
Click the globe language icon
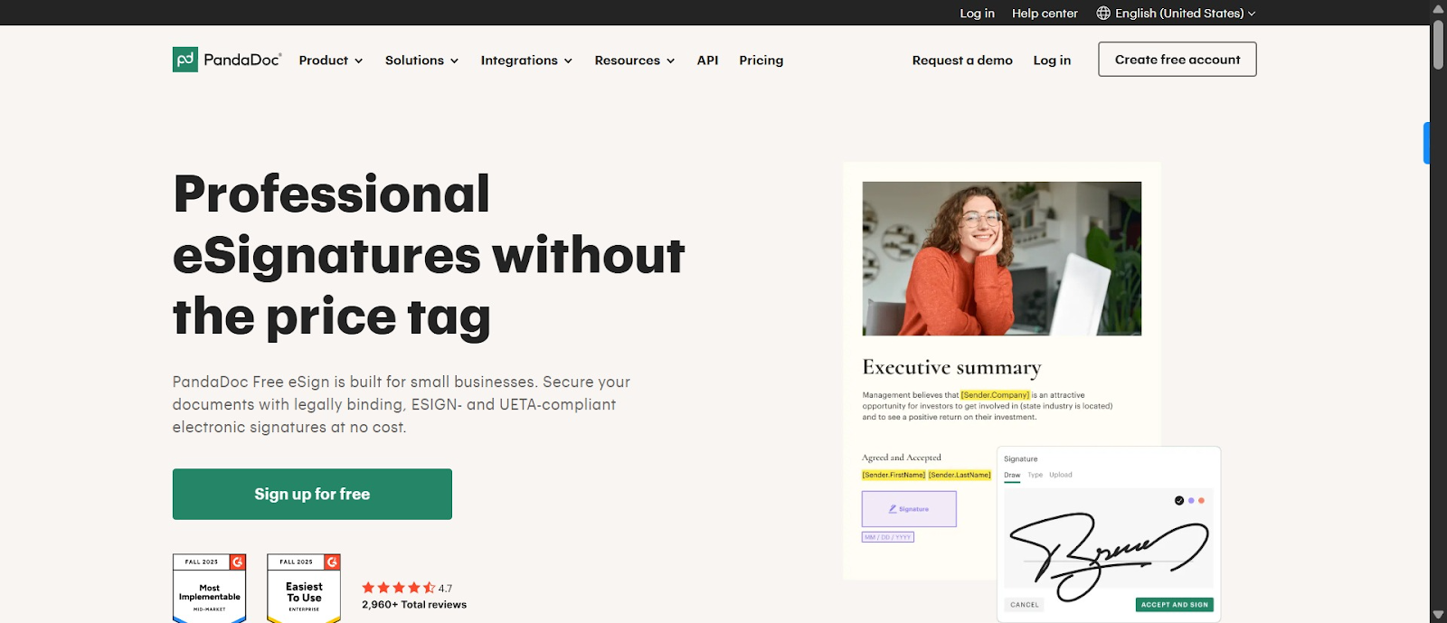click(x=1103, y=13)
